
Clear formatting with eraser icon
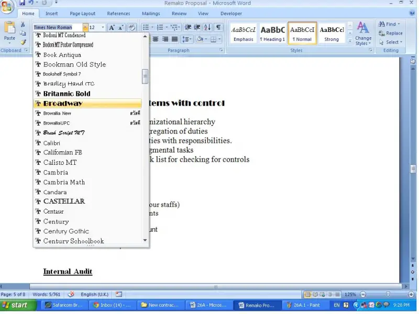pyautogui.click(x=132, y=27)
